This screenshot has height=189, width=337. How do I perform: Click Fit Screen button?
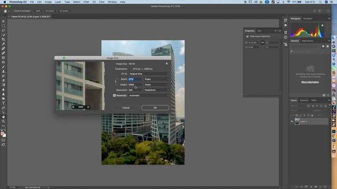click(x=50, y=11)
